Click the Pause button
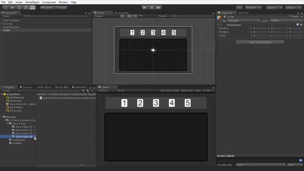The height and width of the screenshot is (171, 304). pos(152,8)
